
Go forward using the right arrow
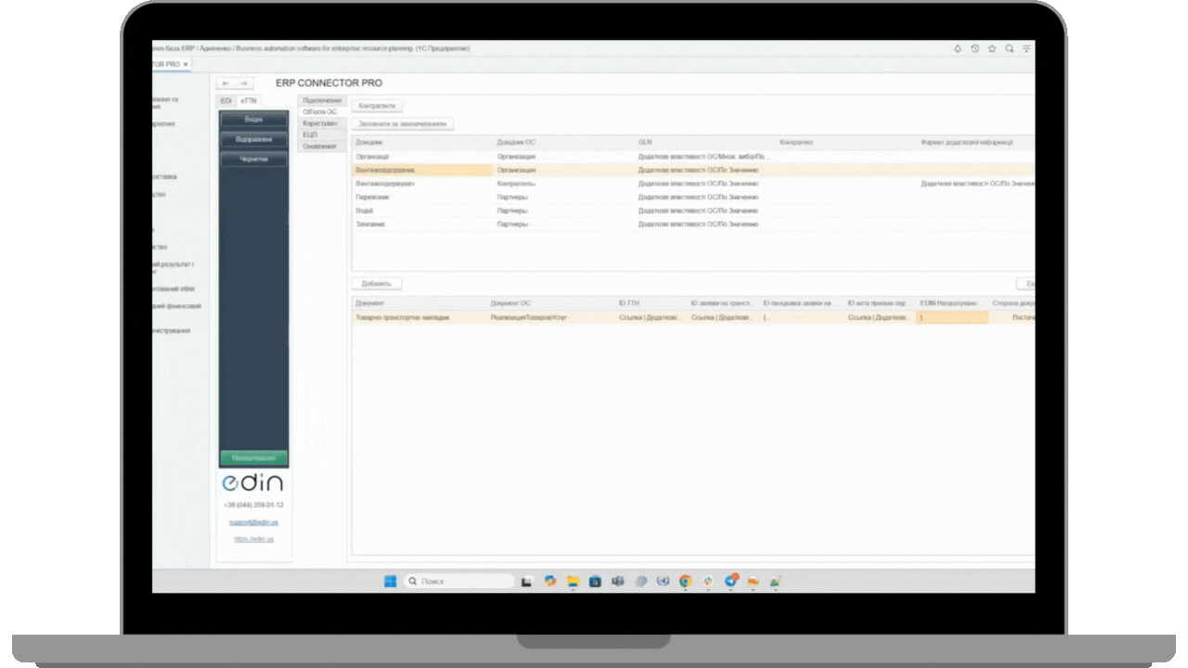point(243,83)
